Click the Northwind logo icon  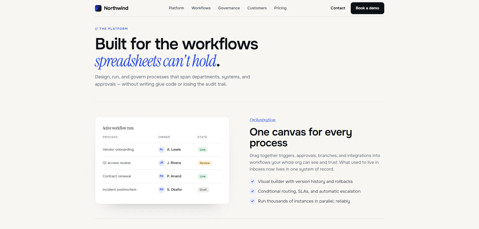98,8
